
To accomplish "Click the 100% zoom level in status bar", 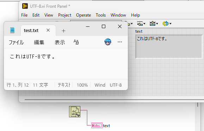I will click(82, 85).
